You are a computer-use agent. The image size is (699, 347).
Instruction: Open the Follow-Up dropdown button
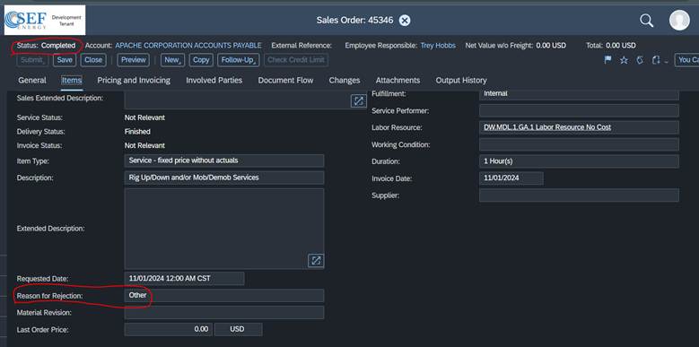(238, 60)
